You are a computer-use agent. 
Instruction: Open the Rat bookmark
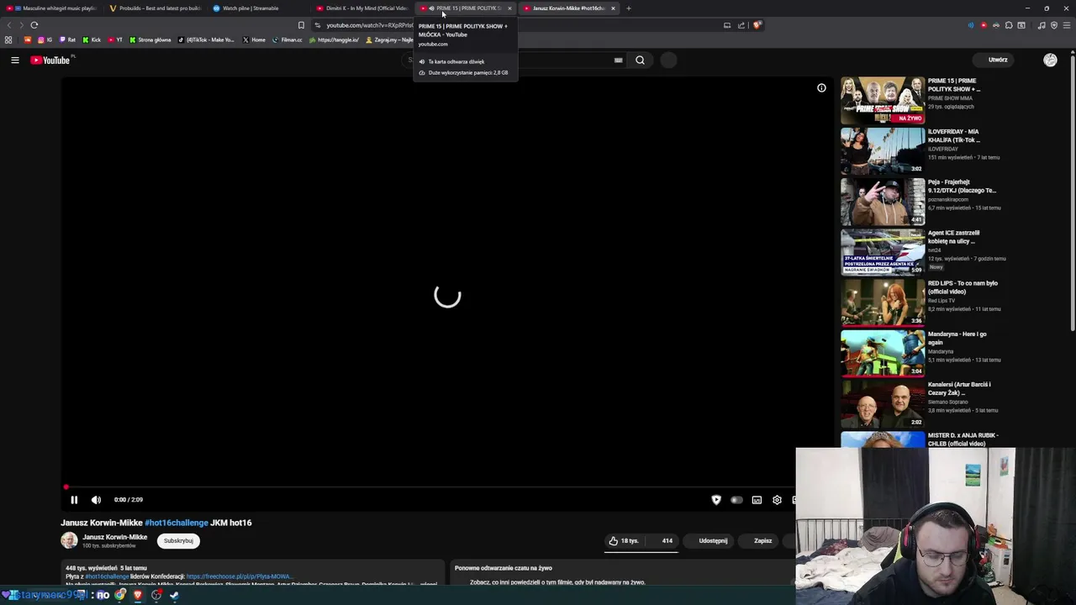(68, 39)
